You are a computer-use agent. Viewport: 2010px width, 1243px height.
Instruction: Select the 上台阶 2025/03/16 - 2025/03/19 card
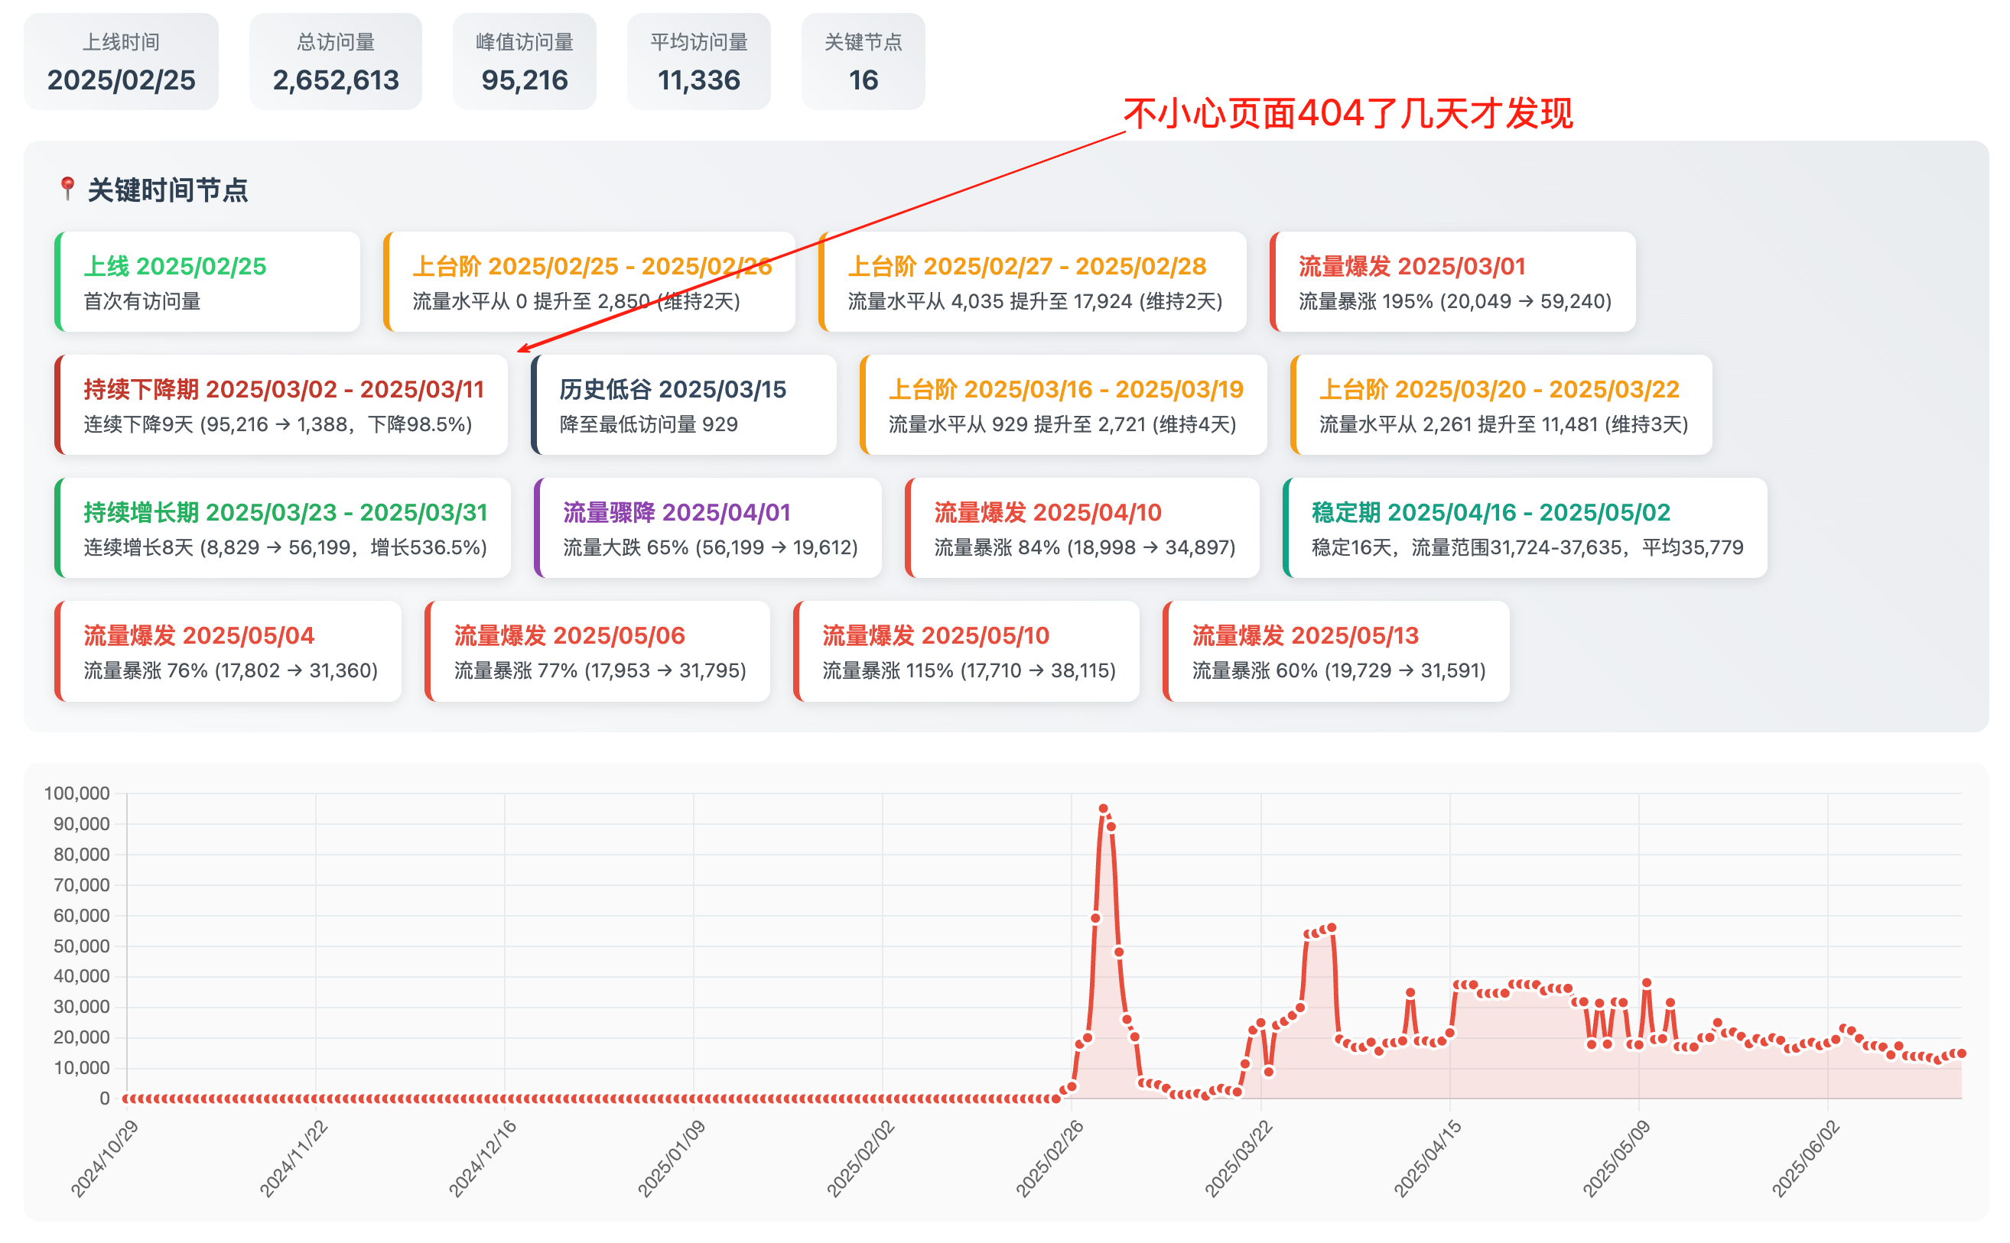[1063, 404]
